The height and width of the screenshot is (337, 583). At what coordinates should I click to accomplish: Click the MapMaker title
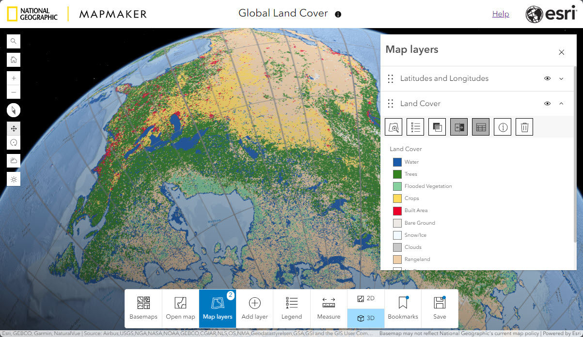pos(113,14)
